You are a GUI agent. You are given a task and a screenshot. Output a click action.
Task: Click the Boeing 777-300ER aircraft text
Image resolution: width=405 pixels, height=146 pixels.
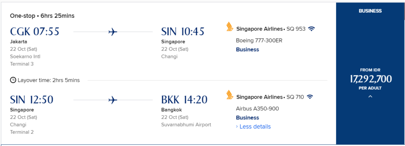click(x=259, y=41)
